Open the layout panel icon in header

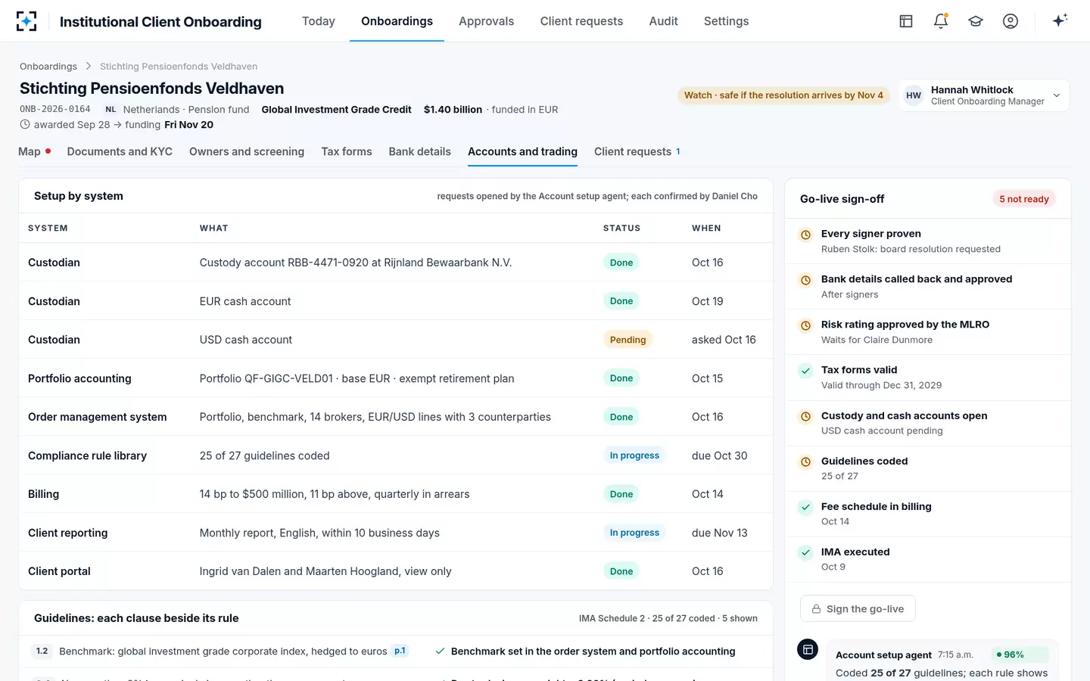click(x=906, y=21)
